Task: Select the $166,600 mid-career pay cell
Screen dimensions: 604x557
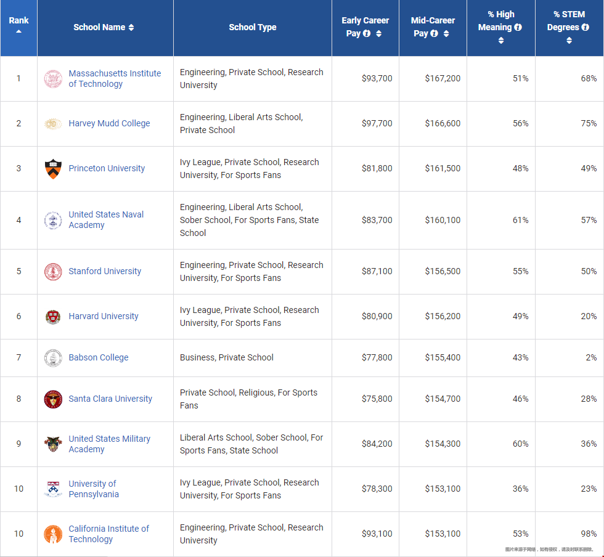Action: 433,124
